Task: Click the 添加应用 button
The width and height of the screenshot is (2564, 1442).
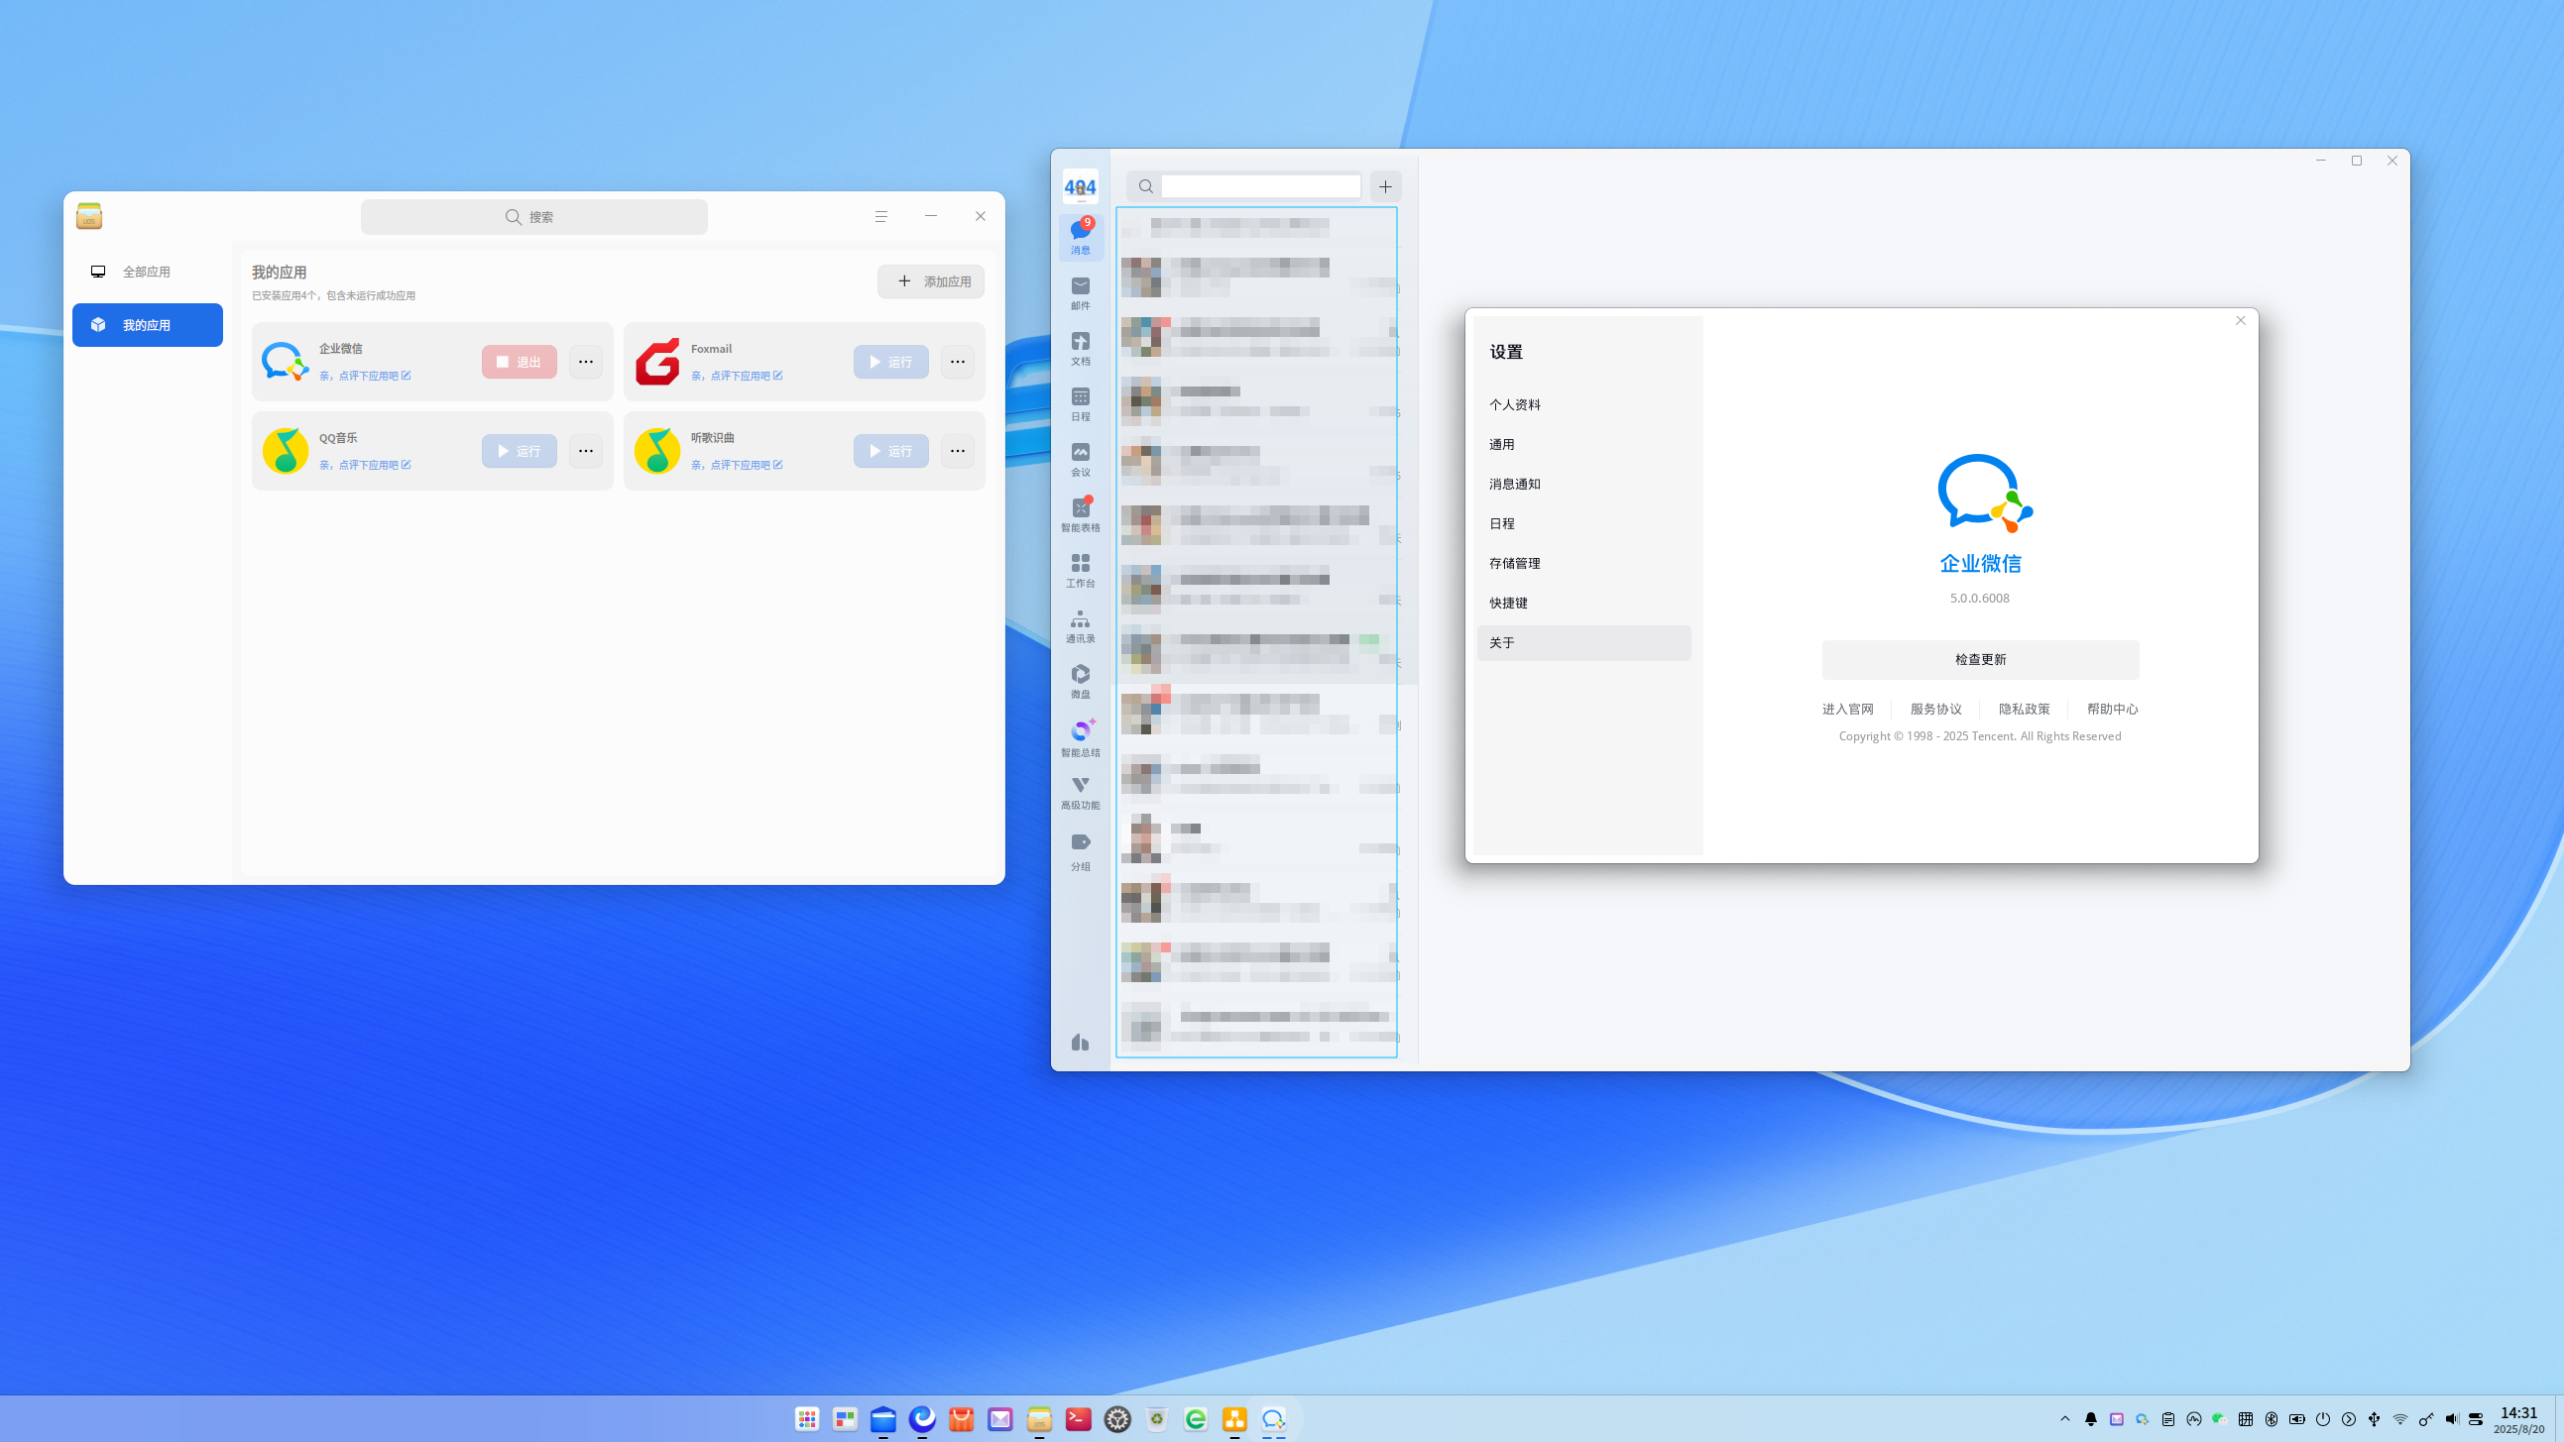Action: [x=931, y=281]
